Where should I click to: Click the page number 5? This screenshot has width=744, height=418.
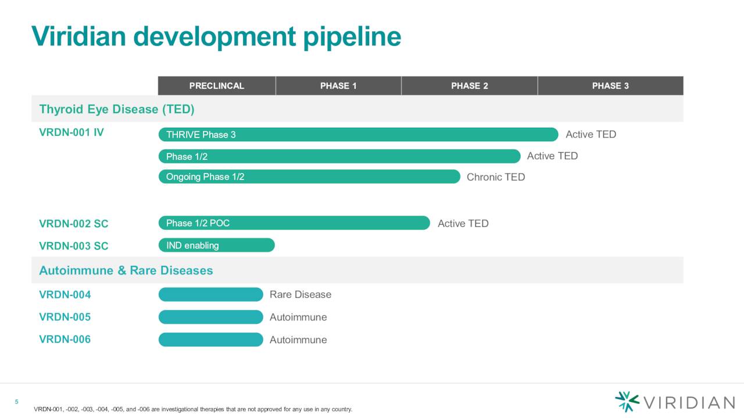click(x=16, y=401)
